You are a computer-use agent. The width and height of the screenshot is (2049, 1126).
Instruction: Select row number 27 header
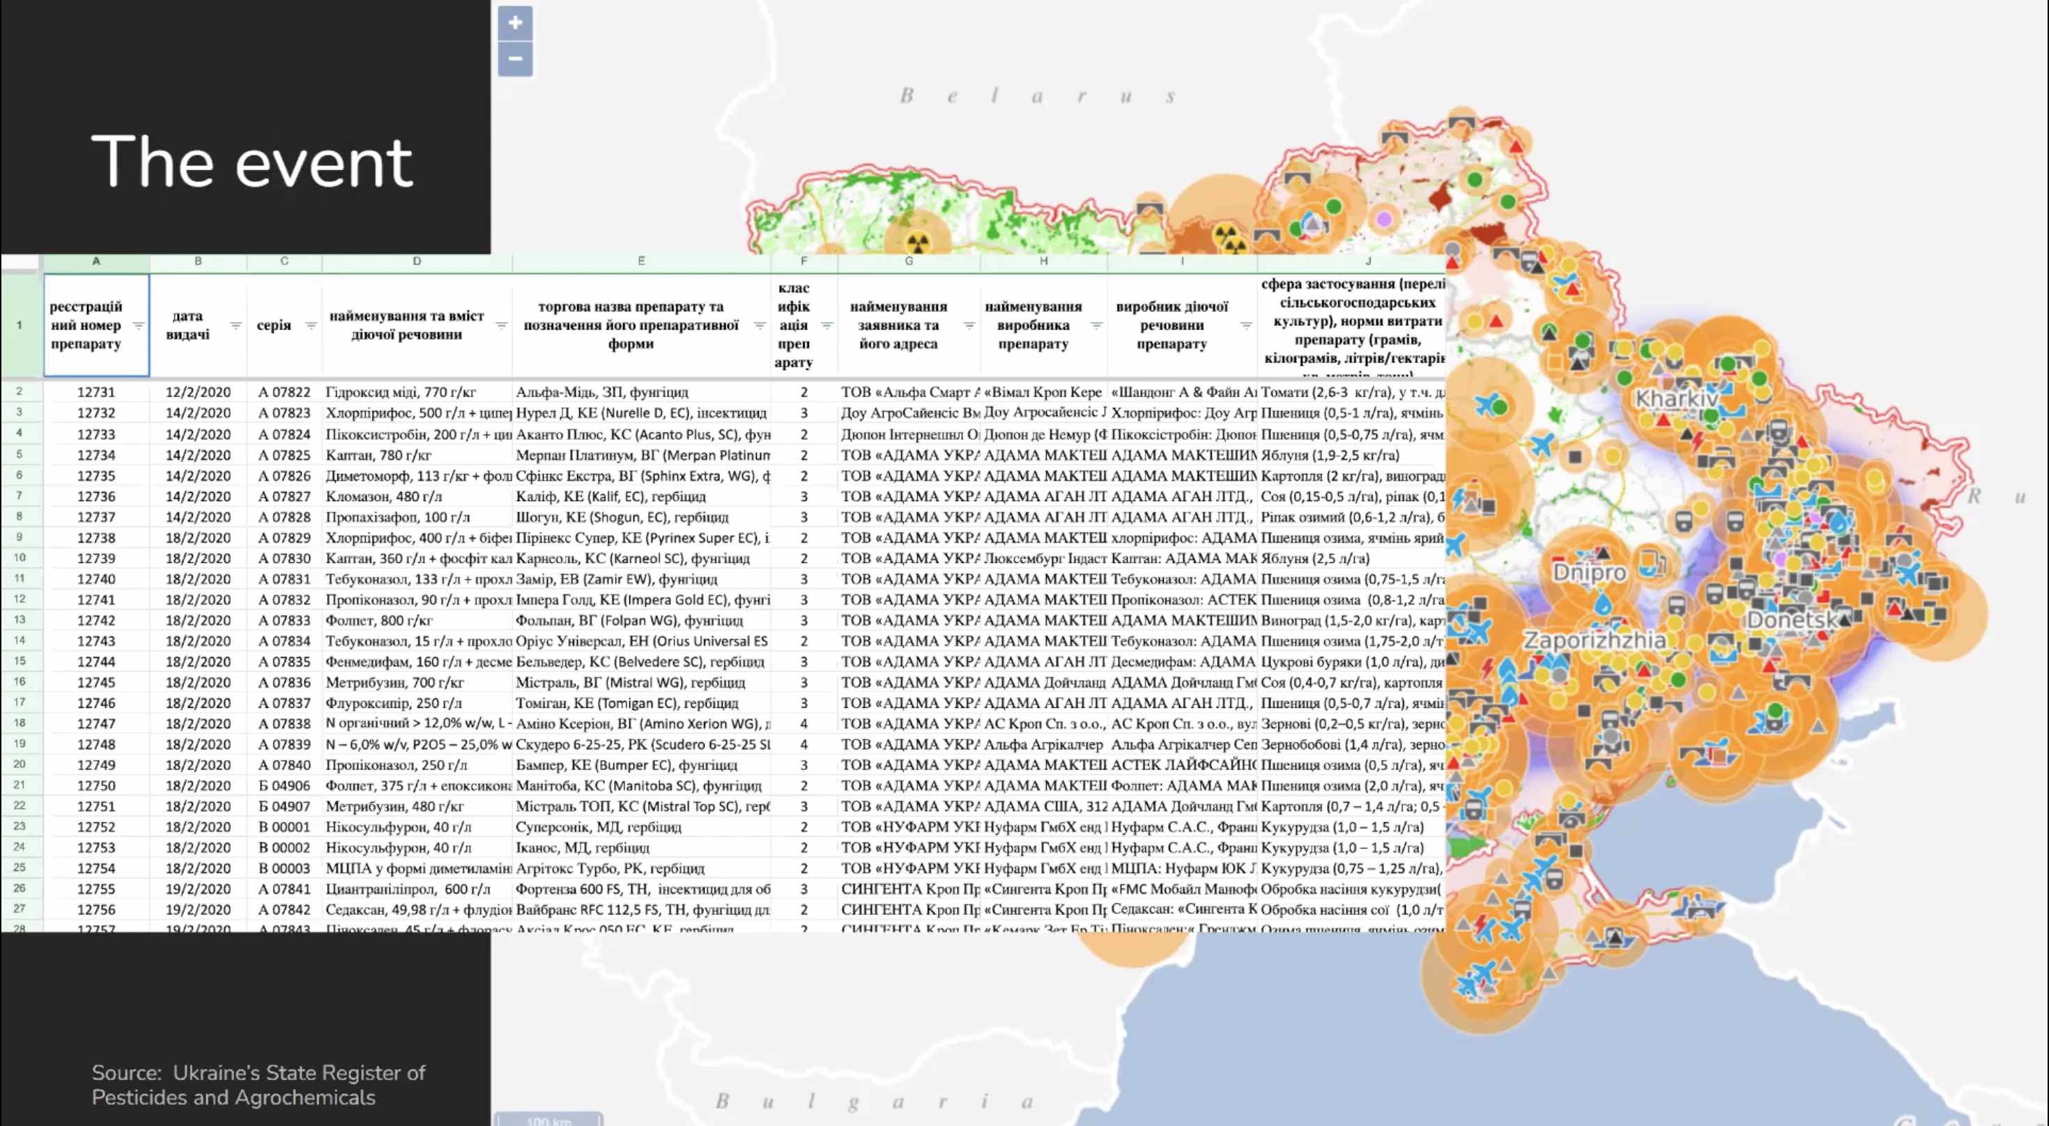(21, 909)
